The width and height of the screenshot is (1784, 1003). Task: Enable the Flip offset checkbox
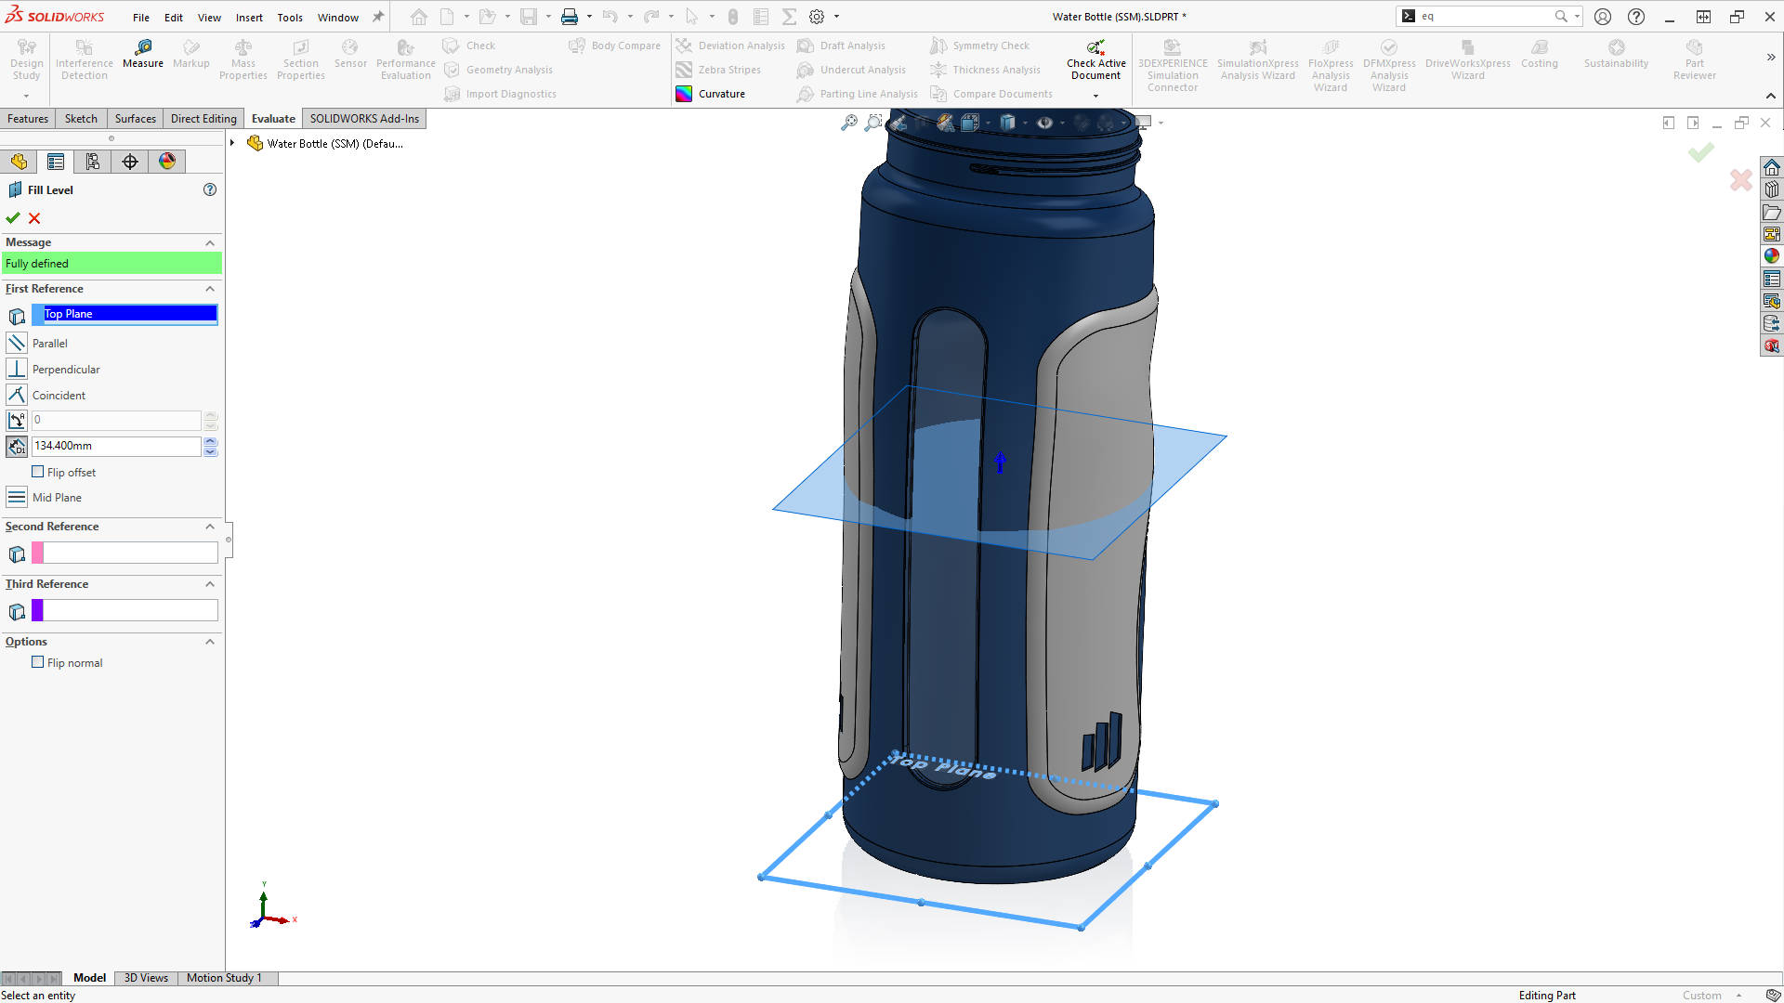pos(39,472)
